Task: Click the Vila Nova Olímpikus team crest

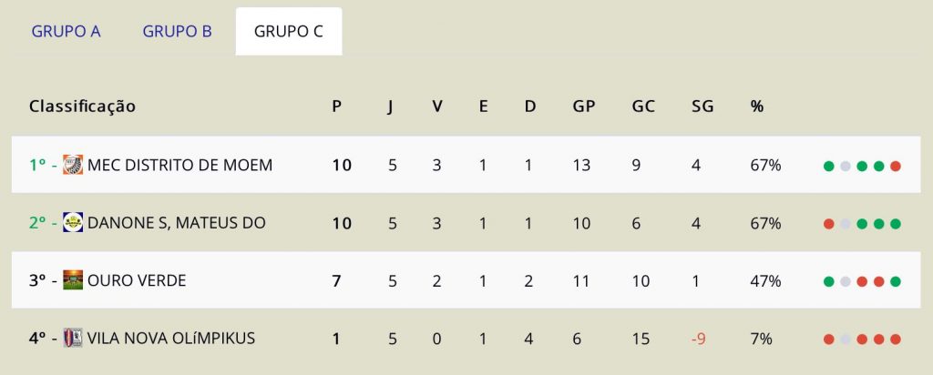Action: 73,339
